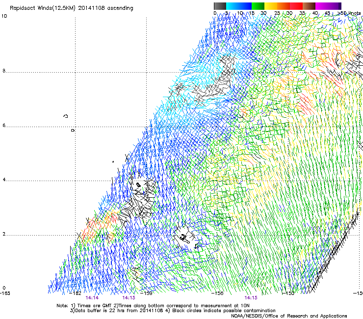The height and width of the screenshot is (319, 363).
Task: Click the 'NOAA/NESDIS/Office of Research and Applications' credit
Action: (x=289, y=316)
